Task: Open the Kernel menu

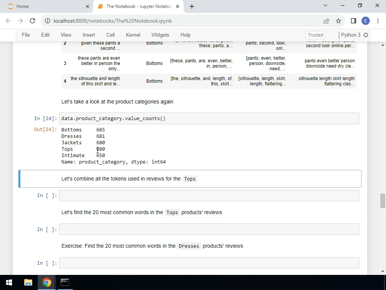Action: pos(133,35)
